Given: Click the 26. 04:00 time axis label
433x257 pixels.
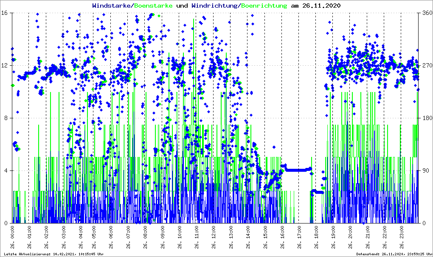Looking at the screenshot, I should (x=80, y=237).
